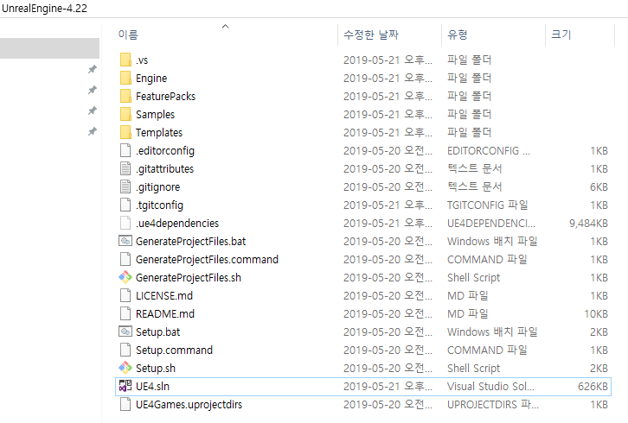Select the .editorconfig file name
628x423 pixels.
coord(165,150)
